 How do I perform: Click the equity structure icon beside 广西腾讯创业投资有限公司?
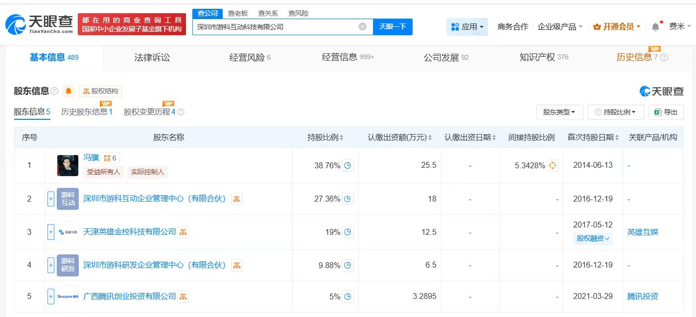point(183,296)
